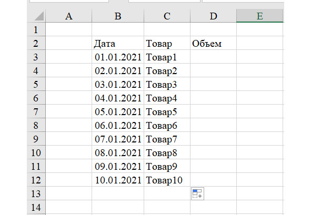Select column D header

point(213,16)
